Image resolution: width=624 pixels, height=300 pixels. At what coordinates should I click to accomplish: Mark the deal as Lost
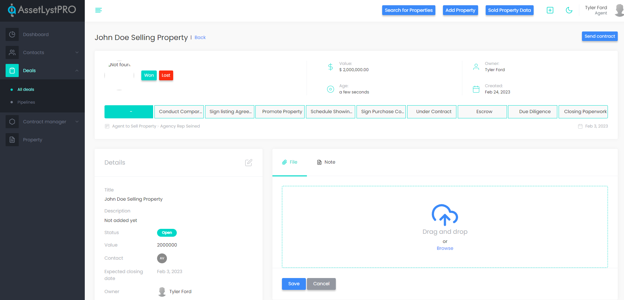166,75
